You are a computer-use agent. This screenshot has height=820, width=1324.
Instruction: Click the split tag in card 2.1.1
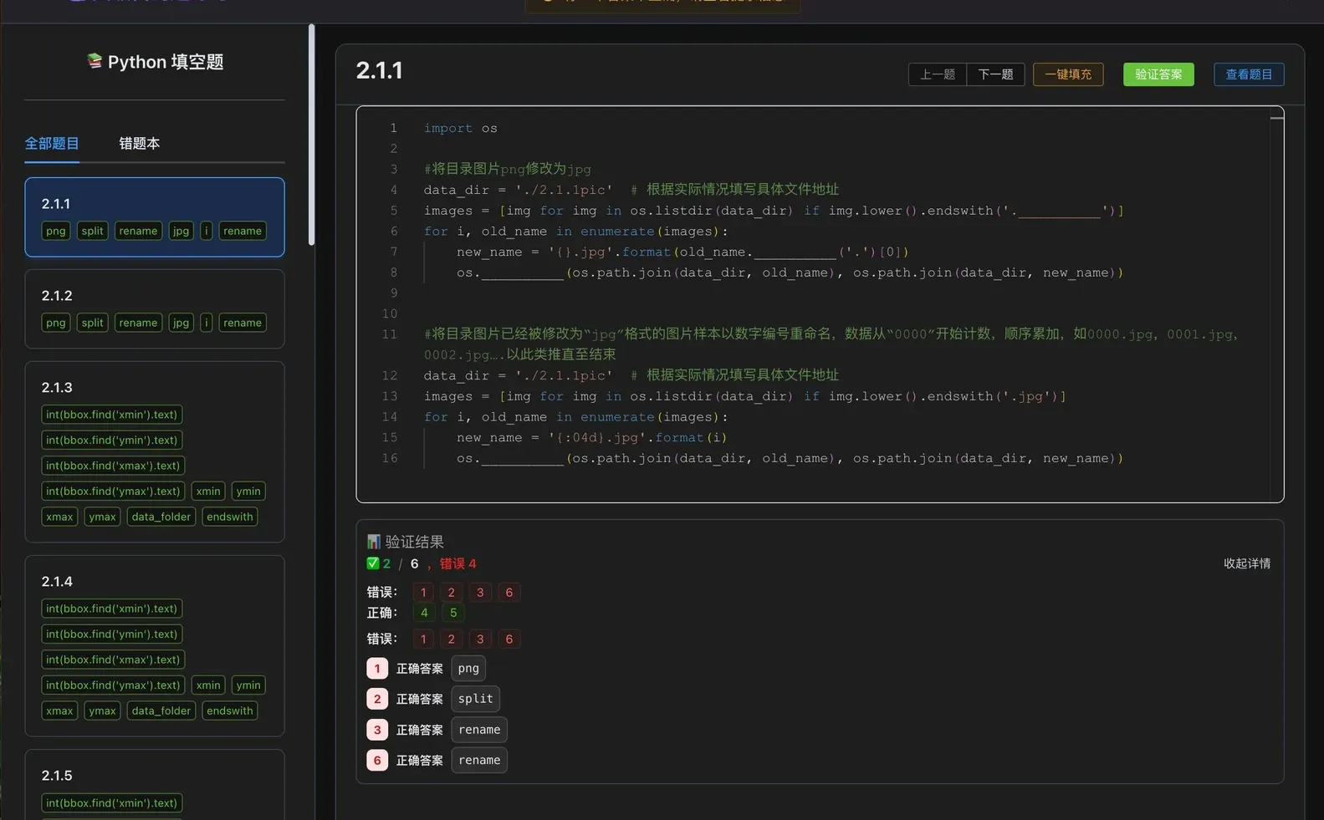(x=93, y=231)
